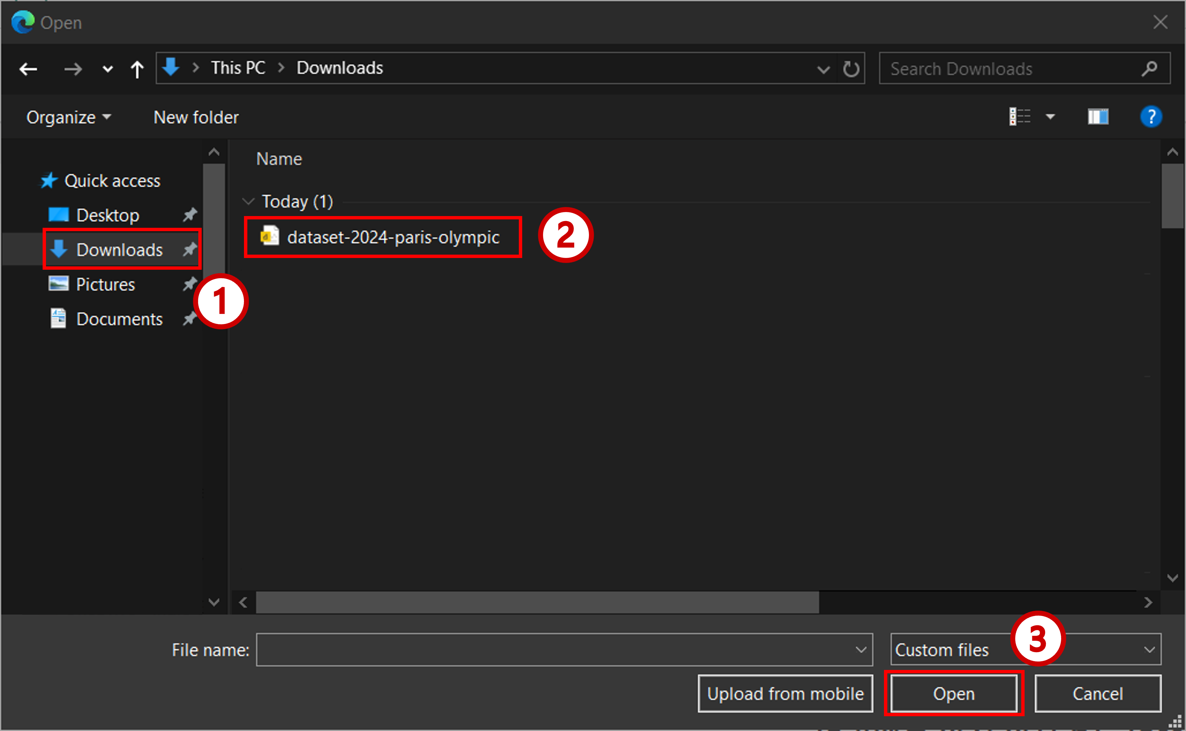Click the Edge icon in title bar
The height and width of the screenshot is (731, 1186).
click(x=23, y=22)
